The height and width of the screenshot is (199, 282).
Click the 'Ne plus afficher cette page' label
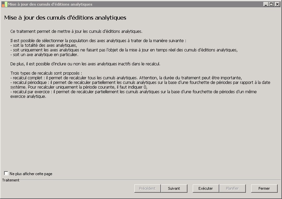click(x=31, y=174)
